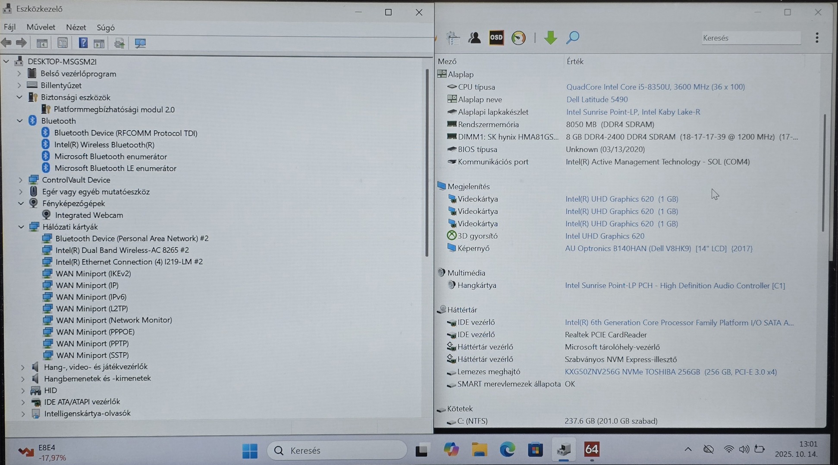Click Intel Sunrise Point-LP, Intel Kaby Lake-R link
The image size is (838, 465).
pyautogui.click(x=633, y=112)
